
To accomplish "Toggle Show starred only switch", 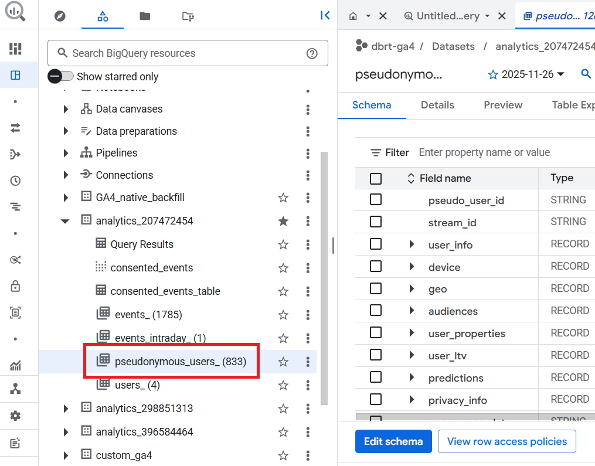I will [x=61, y=76].
